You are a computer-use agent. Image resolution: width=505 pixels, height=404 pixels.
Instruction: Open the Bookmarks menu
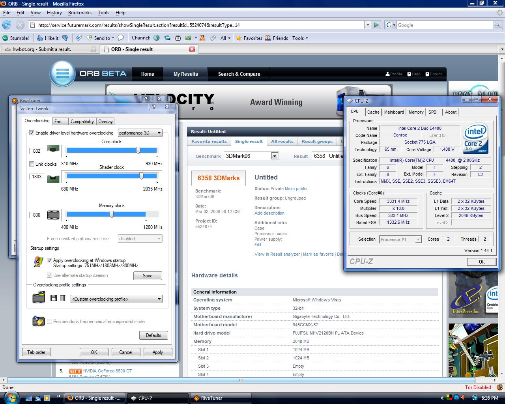[80, 13]
